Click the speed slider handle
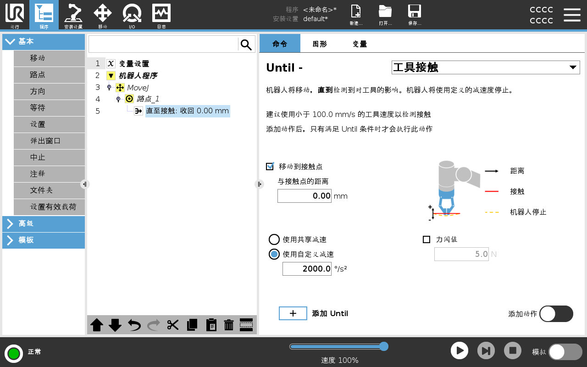 click(384, 346)
